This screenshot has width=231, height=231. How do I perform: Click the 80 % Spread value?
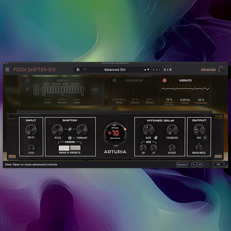pyautogui.click(x=150, y=100)
